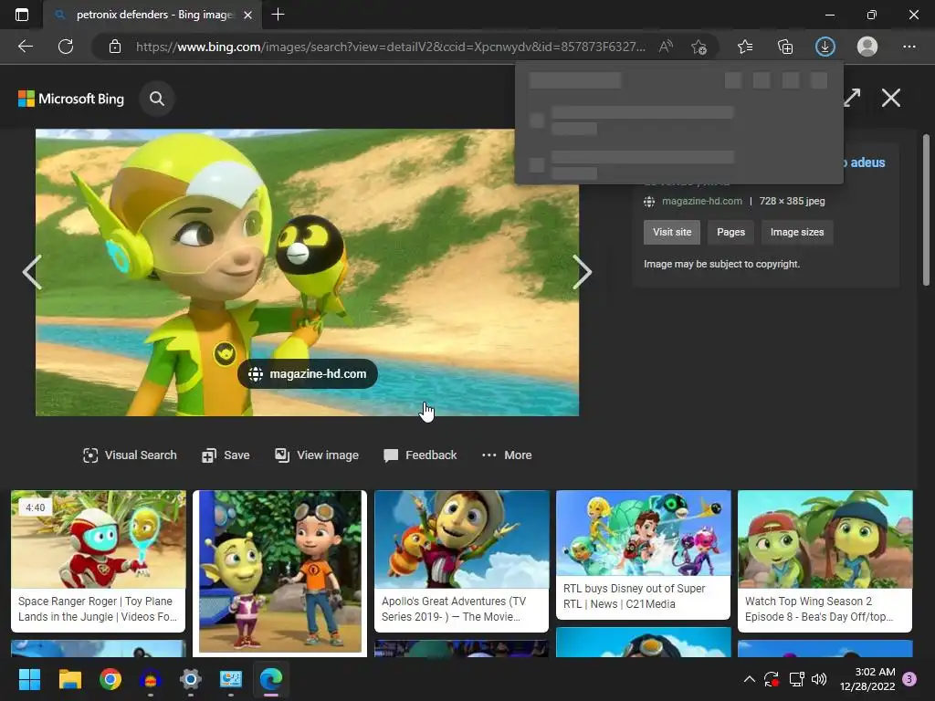This screenshot has width=935, height=701.
Task: Open magazine-hd.com badge on image
Action: (307, 373)
